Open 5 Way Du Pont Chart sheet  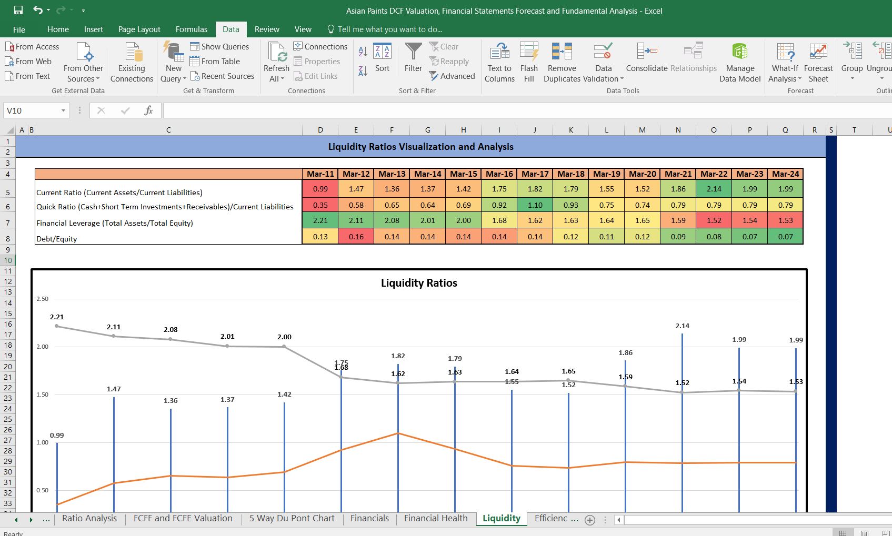(292, 518)
